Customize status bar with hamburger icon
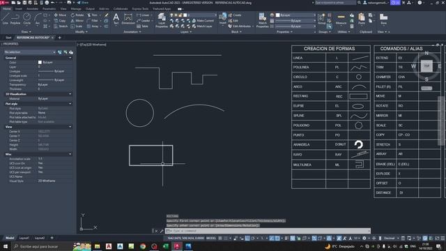The width and height of the screenshot is (446, 251). (x=443, y=238)
